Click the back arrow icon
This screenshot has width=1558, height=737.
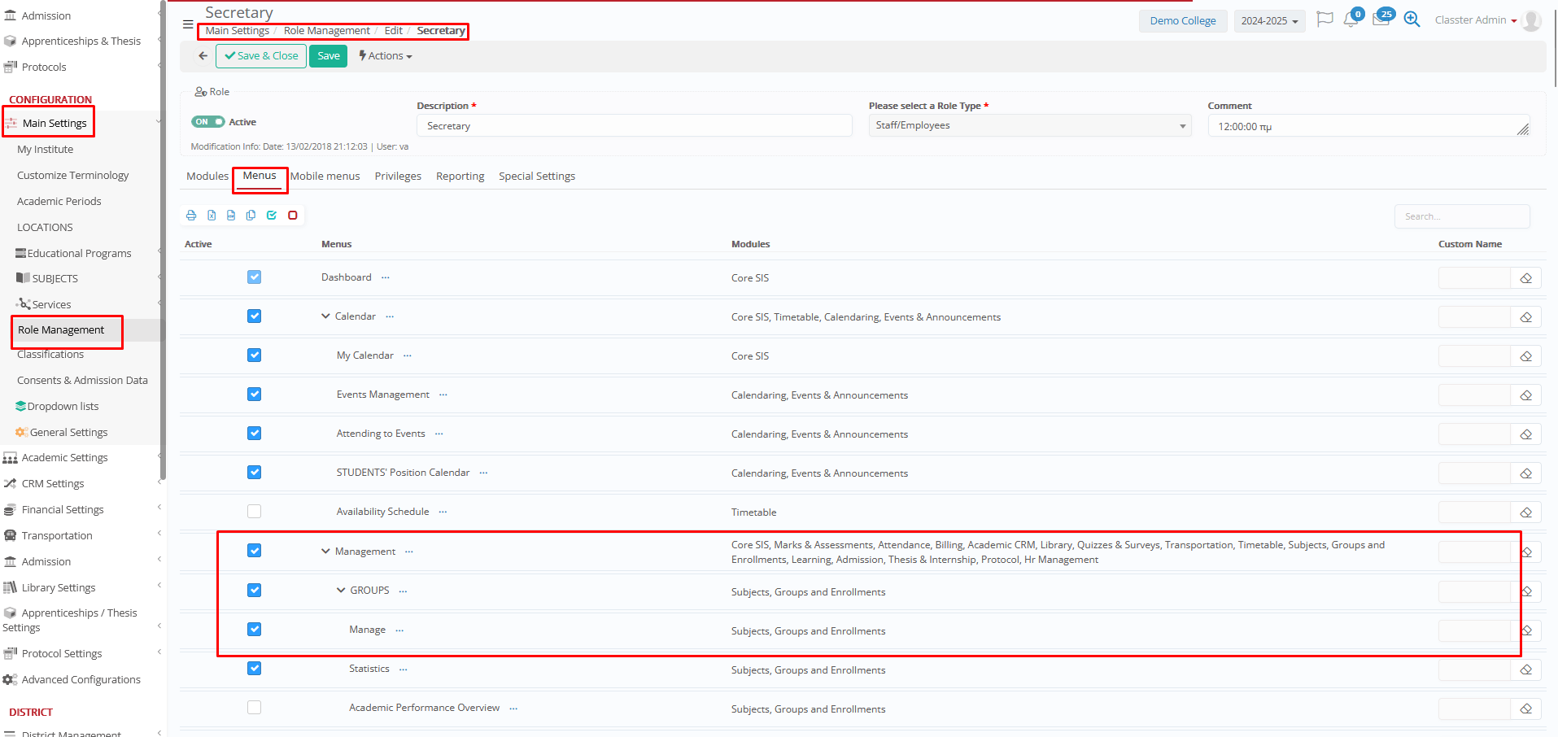click(203, 56)
